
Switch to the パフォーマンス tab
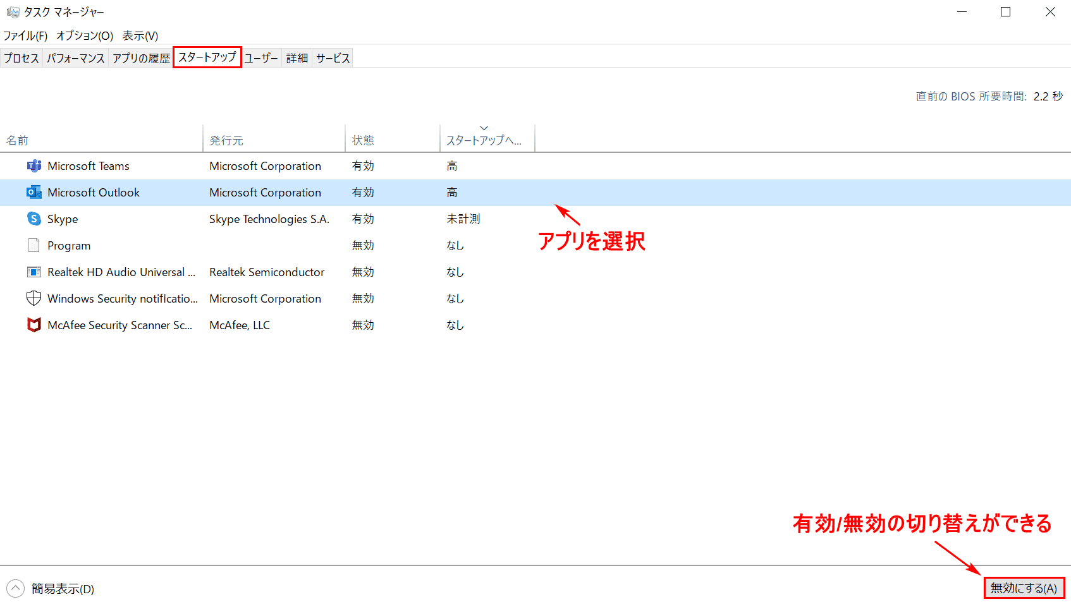pos(76,58)
